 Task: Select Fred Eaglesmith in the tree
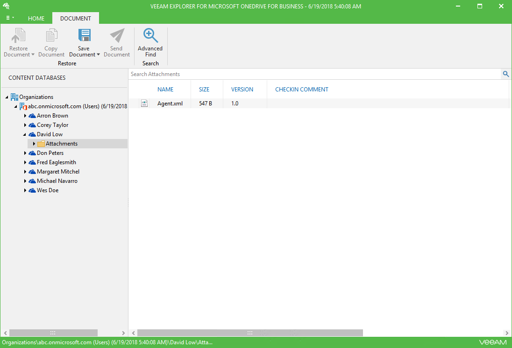(x=57, y=162)
